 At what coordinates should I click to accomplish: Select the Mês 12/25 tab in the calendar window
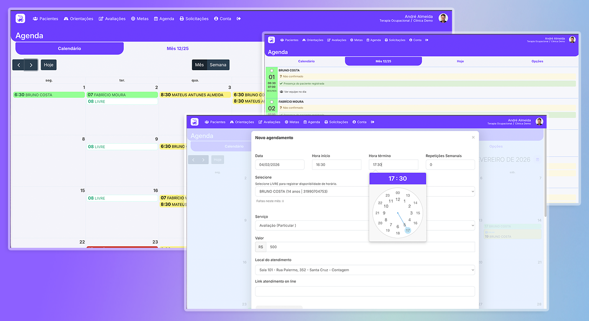pyautogui.click(x=177, y=48)
